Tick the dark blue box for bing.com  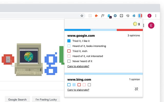point(69,85)
